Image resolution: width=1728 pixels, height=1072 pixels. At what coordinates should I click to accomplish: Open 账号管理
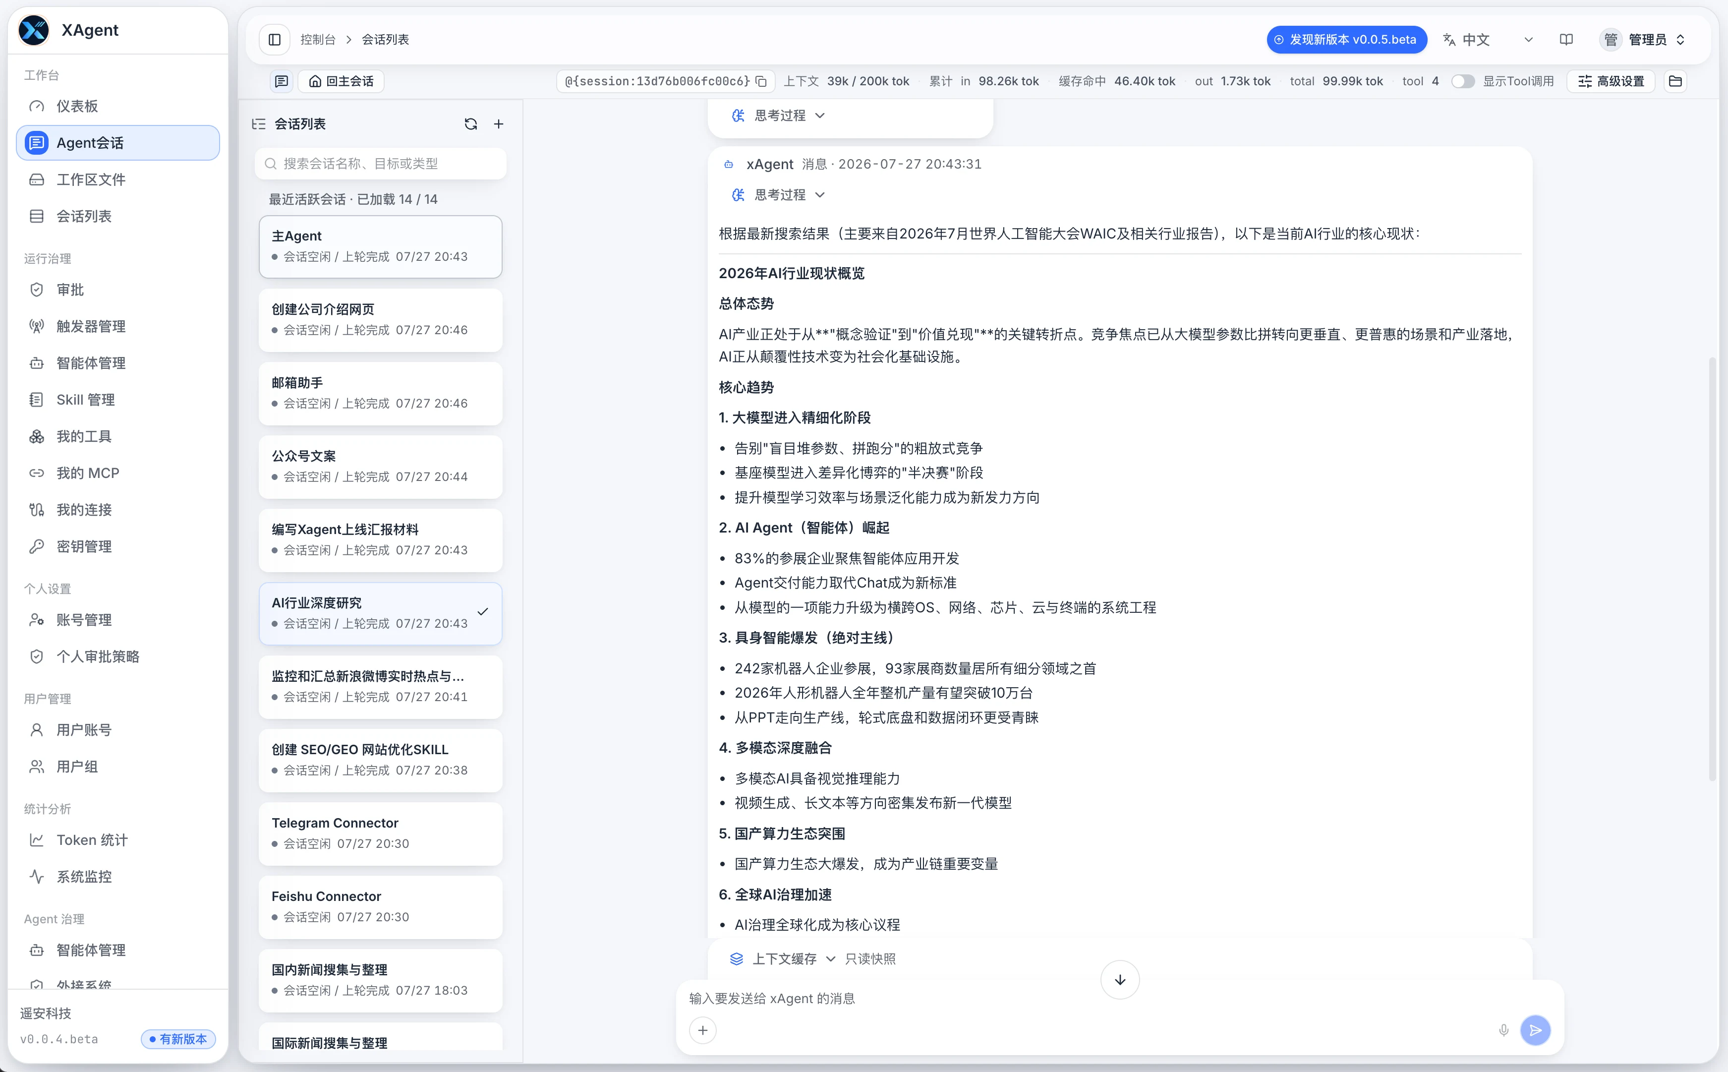[117, 620]
